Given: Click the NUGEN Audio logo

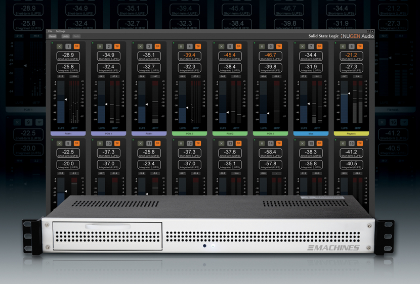Looking at the screenshot, I should 358,36.
